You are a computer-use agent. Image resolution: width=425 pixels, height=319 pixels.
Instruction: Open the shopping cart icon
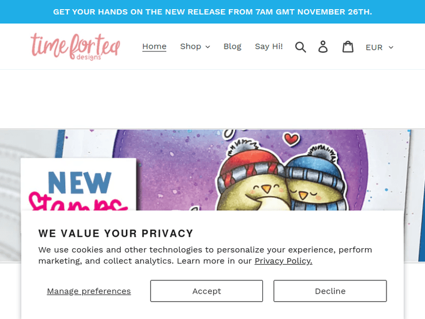coord(348,47)
